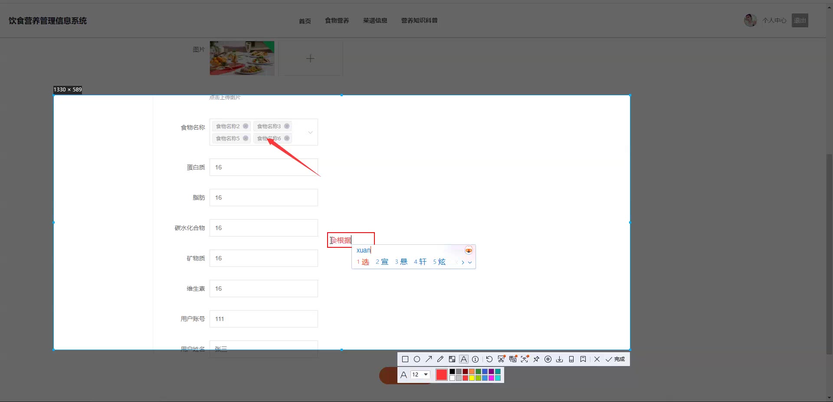Image resolution: width=833 pixels, height=402 pixels.
Task: Select the rectangle annotation tool
Action: point(405,359)
